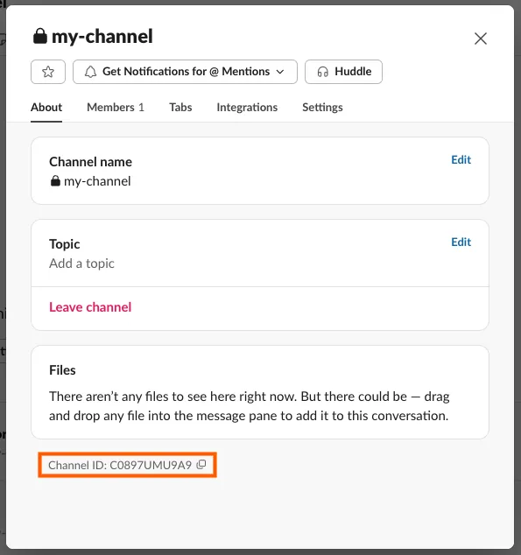Click the 'Add a topic' placeholder text

coord(81,263)
